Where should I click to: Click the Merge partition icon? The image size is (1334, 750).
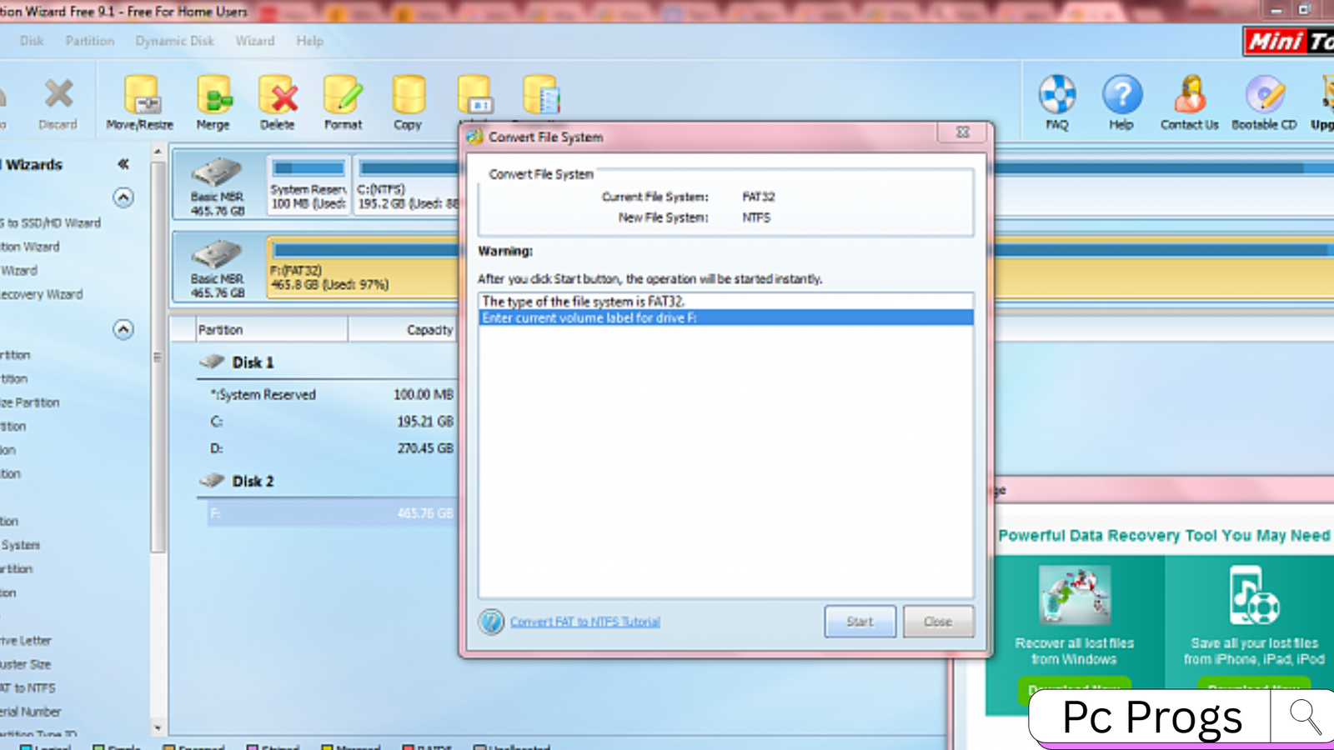click(x=213, y=104)
